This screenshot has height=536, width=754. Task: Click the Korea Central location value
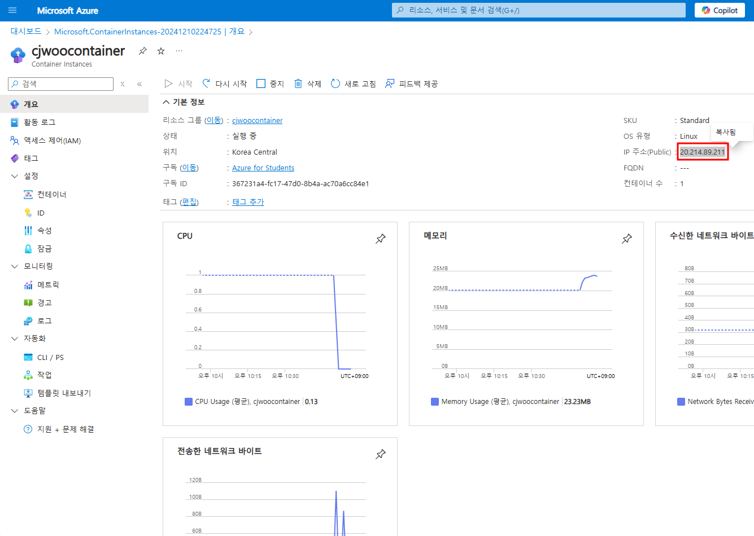pyautogui.click(x=255, y=152)
